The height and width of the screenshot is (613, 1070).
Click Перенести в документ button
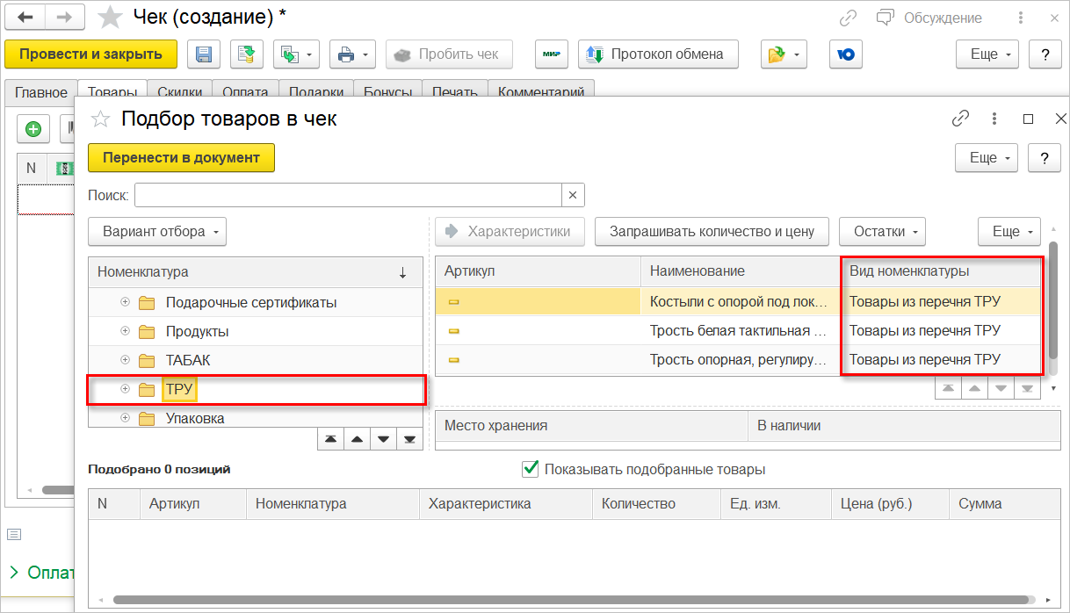point(182,158)
